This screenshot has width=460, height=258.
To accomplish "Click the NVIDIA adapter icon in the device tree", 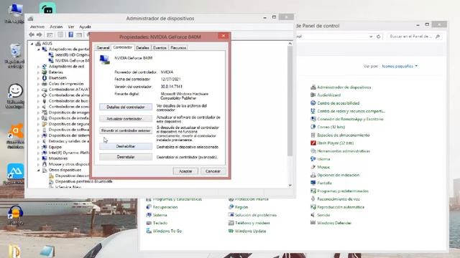I will coord(51,60).
